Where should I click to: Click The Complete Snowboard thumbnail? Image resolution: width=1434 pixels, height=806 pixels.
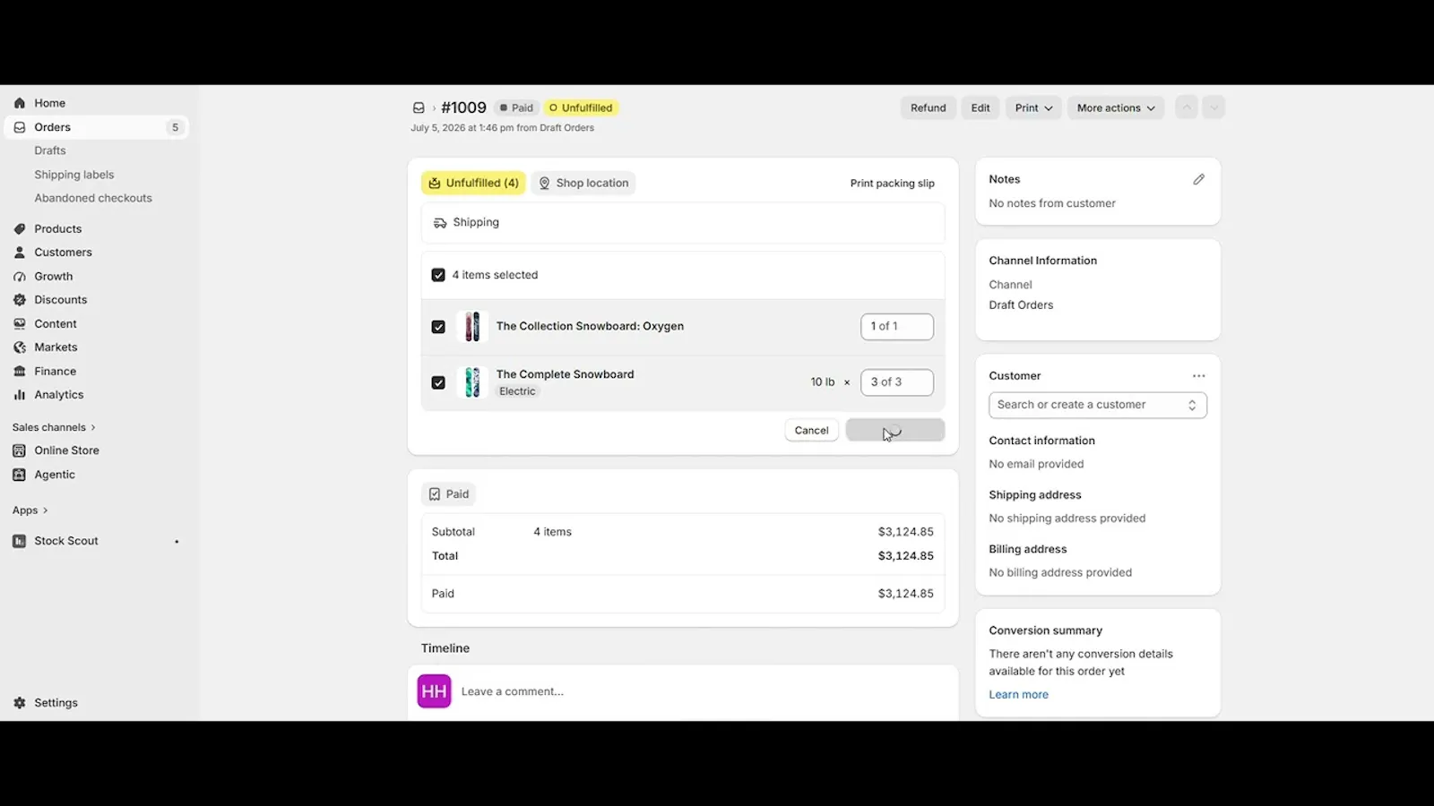[x=472, y=382]
